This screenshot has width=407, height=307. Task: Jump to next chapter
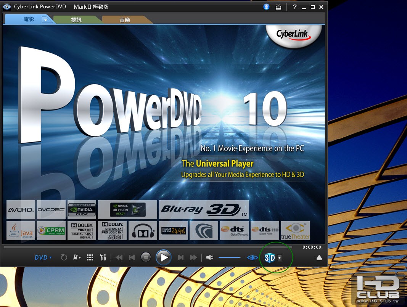pos(181,257)
